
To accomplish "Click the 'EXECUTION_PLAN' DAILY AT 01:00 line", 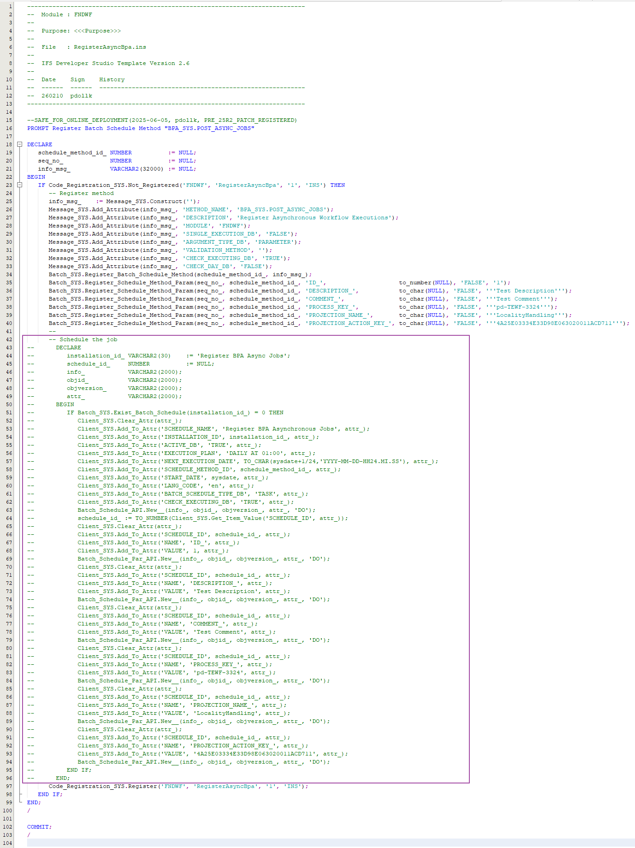I will tap(196, 453).
